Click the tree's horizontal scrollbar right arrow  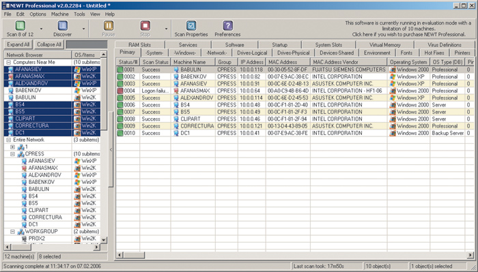(97, 247)
